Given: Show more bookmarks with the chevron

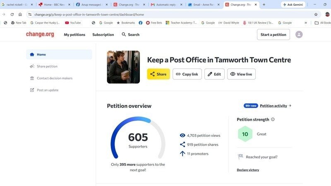Looking at the screenshot, I should (306, 23).
